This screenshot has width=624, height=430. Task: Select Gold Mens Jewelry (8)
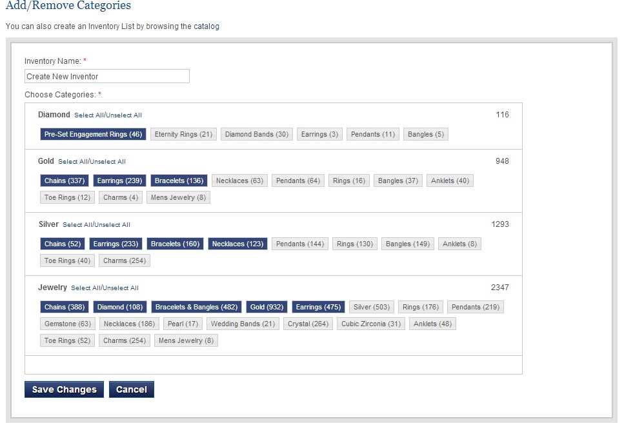[x=178, y=197]
